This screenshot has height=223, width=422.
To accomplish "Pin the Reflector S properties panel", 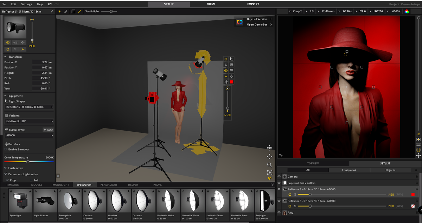I will point(52,11).
